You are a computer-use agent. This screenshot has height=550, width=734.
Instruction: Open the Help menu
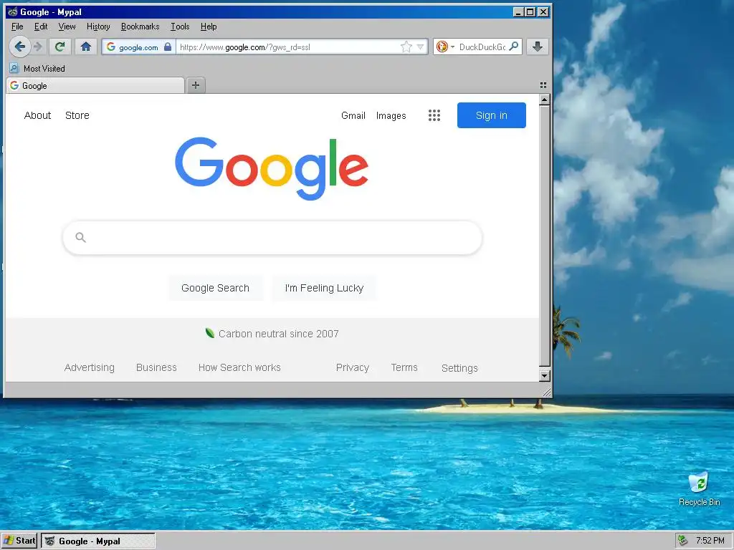[209, 26]
